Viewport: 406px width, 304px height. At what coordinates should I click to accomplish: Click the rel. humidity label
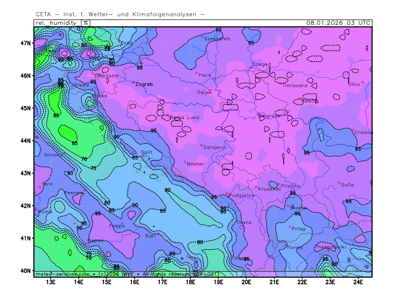57,23
